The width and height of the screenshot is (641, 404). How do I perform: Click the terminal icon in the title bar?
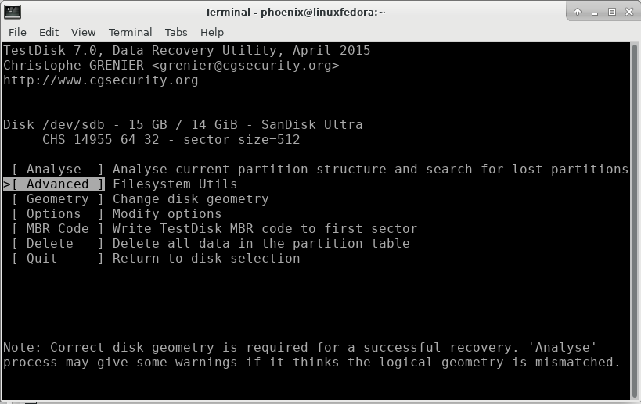13,12
